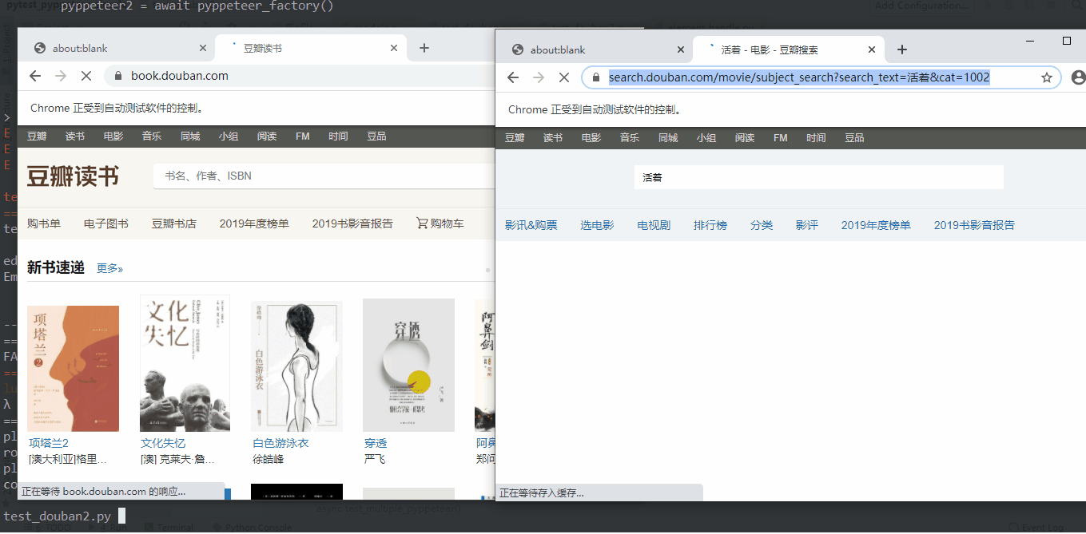Click search.douban.com address bar

coord(821,77)
